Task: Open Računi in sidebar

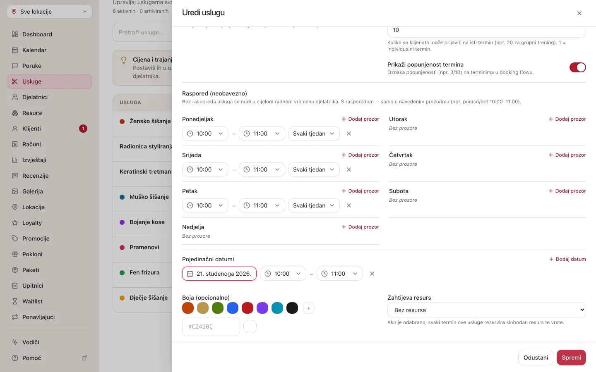Action: tap(49, 144)
